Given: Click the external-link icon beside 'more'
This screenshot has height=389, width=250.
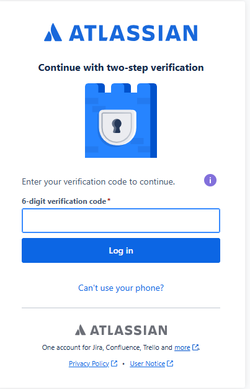Looking at the screenshot, I should pyautogui.click(x=195, y=347).
